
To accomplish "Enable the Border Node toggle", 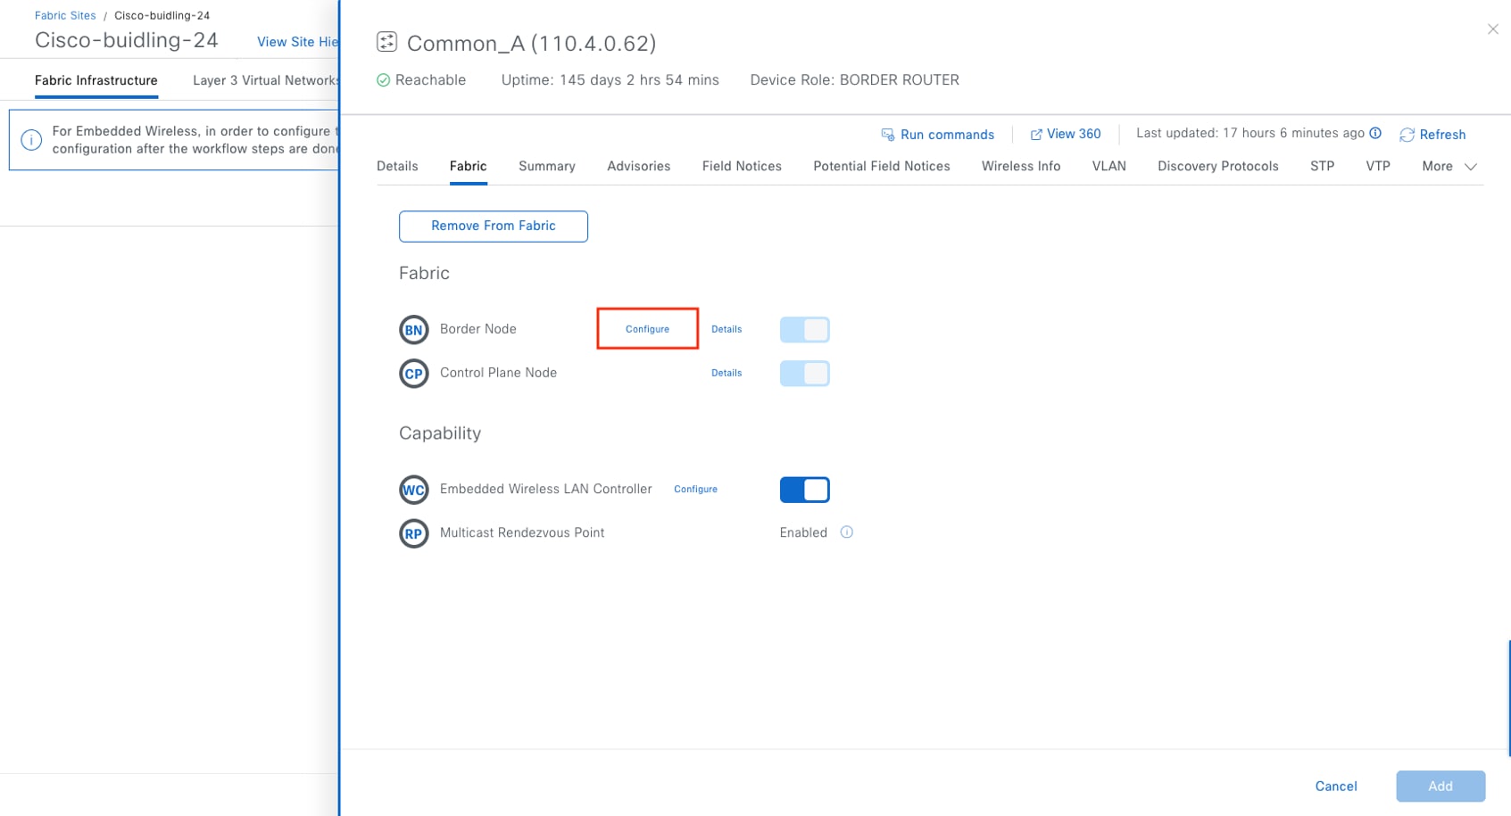I will coord(804,329).
